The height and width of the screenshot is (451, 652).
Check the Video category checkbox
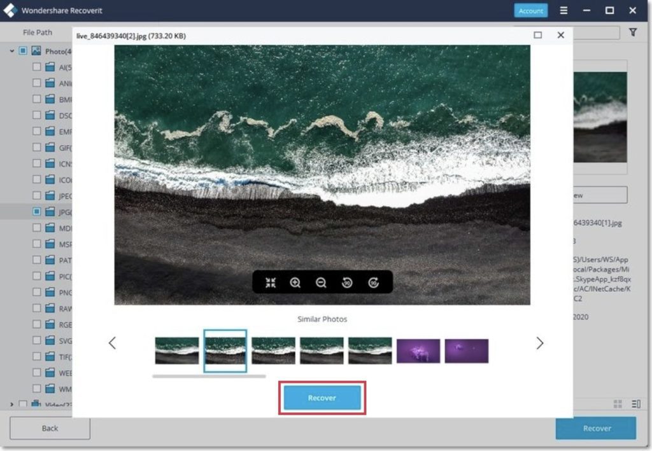[23, 404]
